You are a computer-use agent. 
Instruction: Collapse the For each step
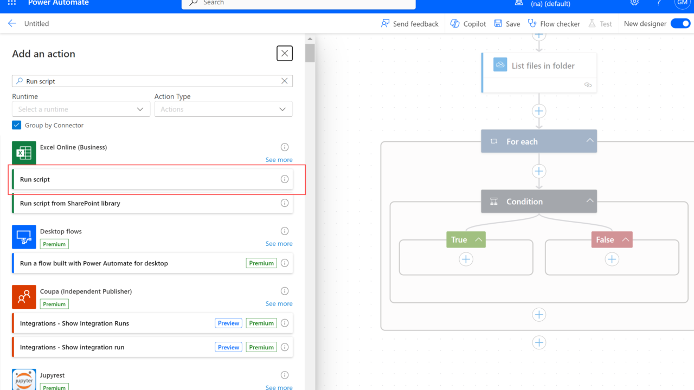coord(589,141)
